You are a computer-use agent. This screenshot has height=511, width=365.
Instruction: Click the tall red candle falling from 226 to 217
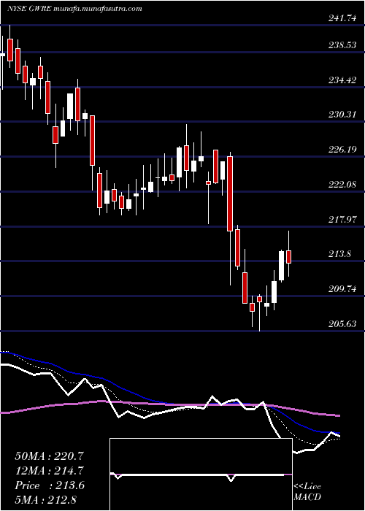tap(230, 193)
